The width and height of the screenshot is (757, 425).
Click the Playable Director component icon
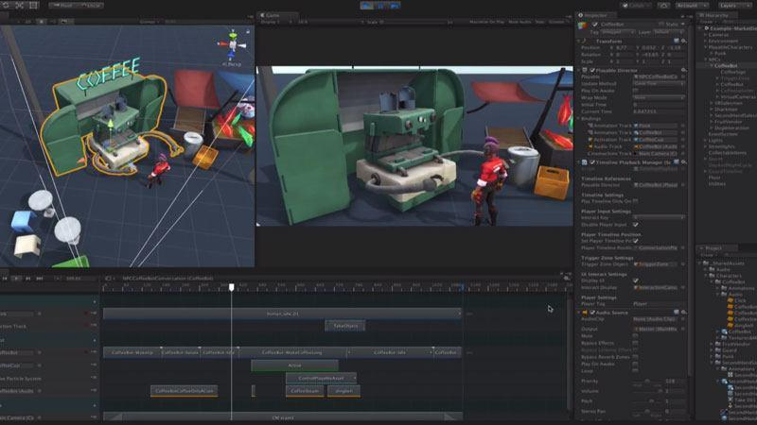tap(587, 69)
